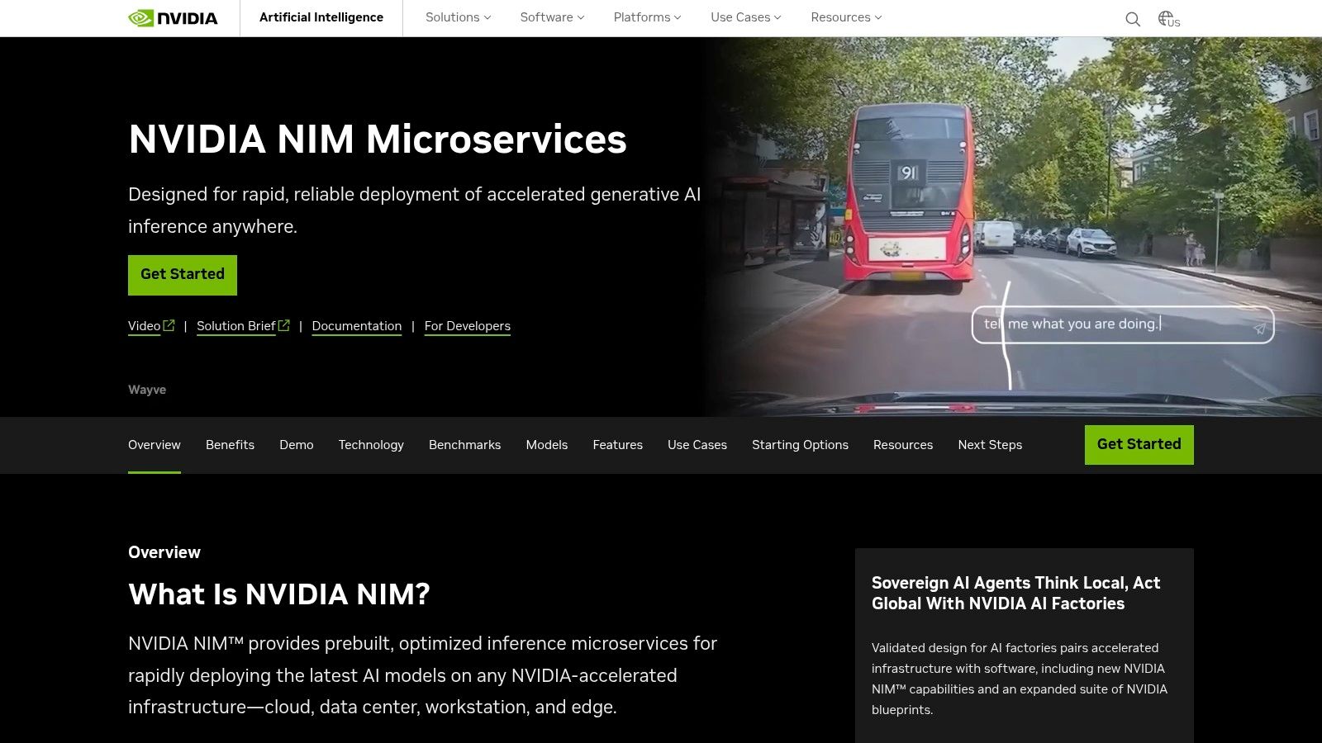Viewport: 1322px width, 743px height.
Task: Click the hero Get Started button
Action: (183, 275)
